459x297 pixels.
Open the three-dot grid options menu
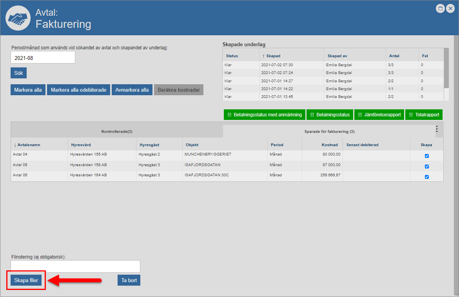[x=437, y=129]
